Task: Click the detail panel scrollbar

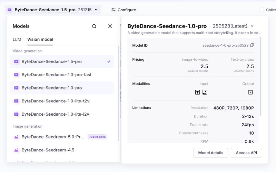Action: (260, 76)
